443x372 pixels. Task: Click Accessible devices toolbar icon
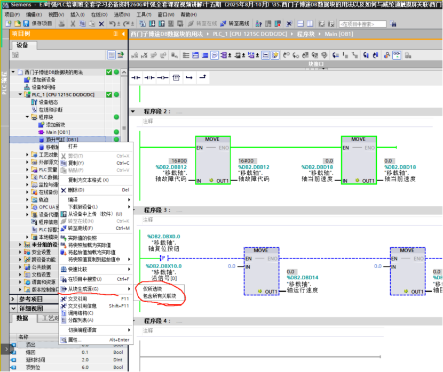click(258, 23)
